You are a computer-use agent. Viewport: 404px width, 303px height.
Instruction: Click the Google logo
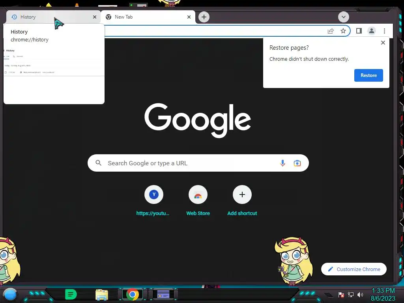point(198,120)
